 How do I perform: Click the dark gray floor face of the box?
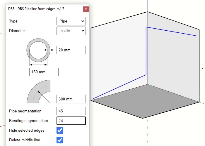[x=145, y=101]
